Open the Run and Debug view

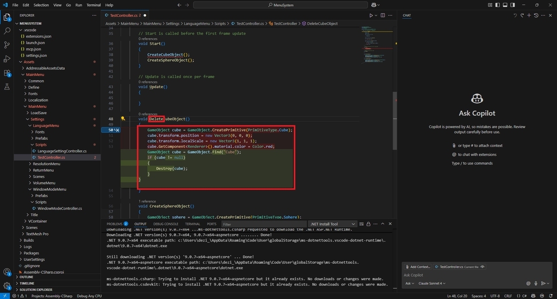click(7, 59)
